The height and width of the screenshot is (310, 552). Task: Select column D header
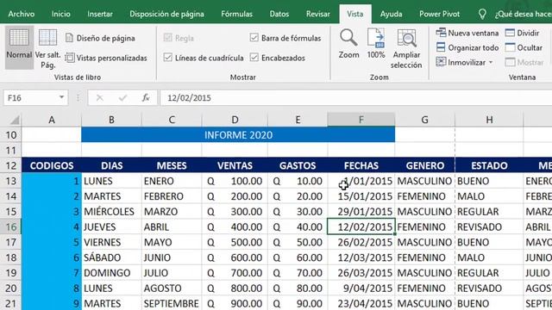click(235, 120)
